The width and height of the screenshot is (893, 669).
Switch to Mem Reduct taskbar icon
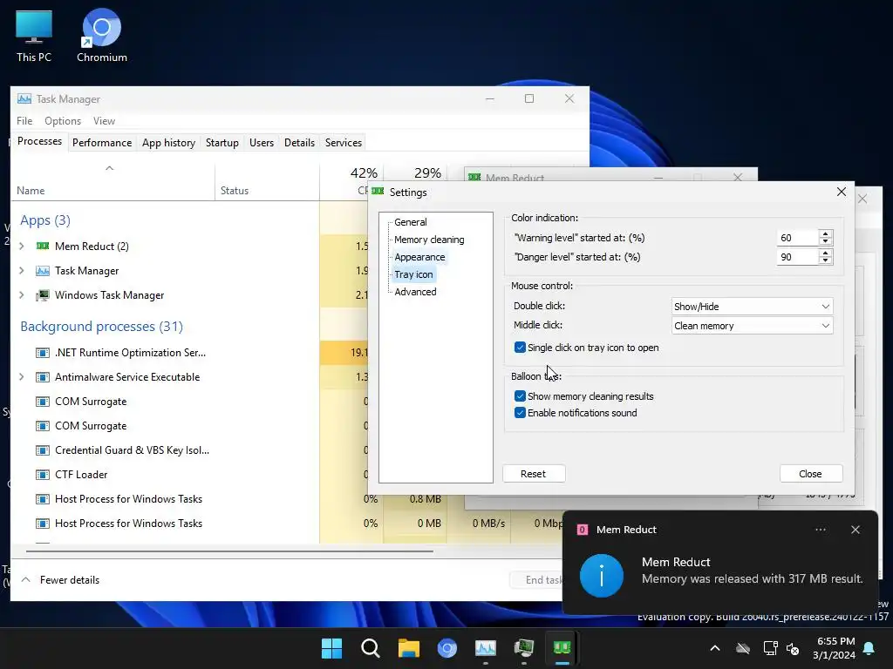point(562,648)
